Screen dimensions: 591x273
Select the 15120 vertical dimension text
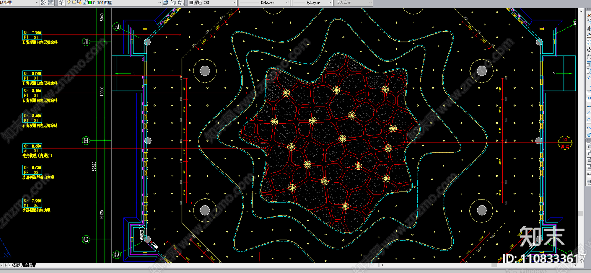click(x=102, y=214)
